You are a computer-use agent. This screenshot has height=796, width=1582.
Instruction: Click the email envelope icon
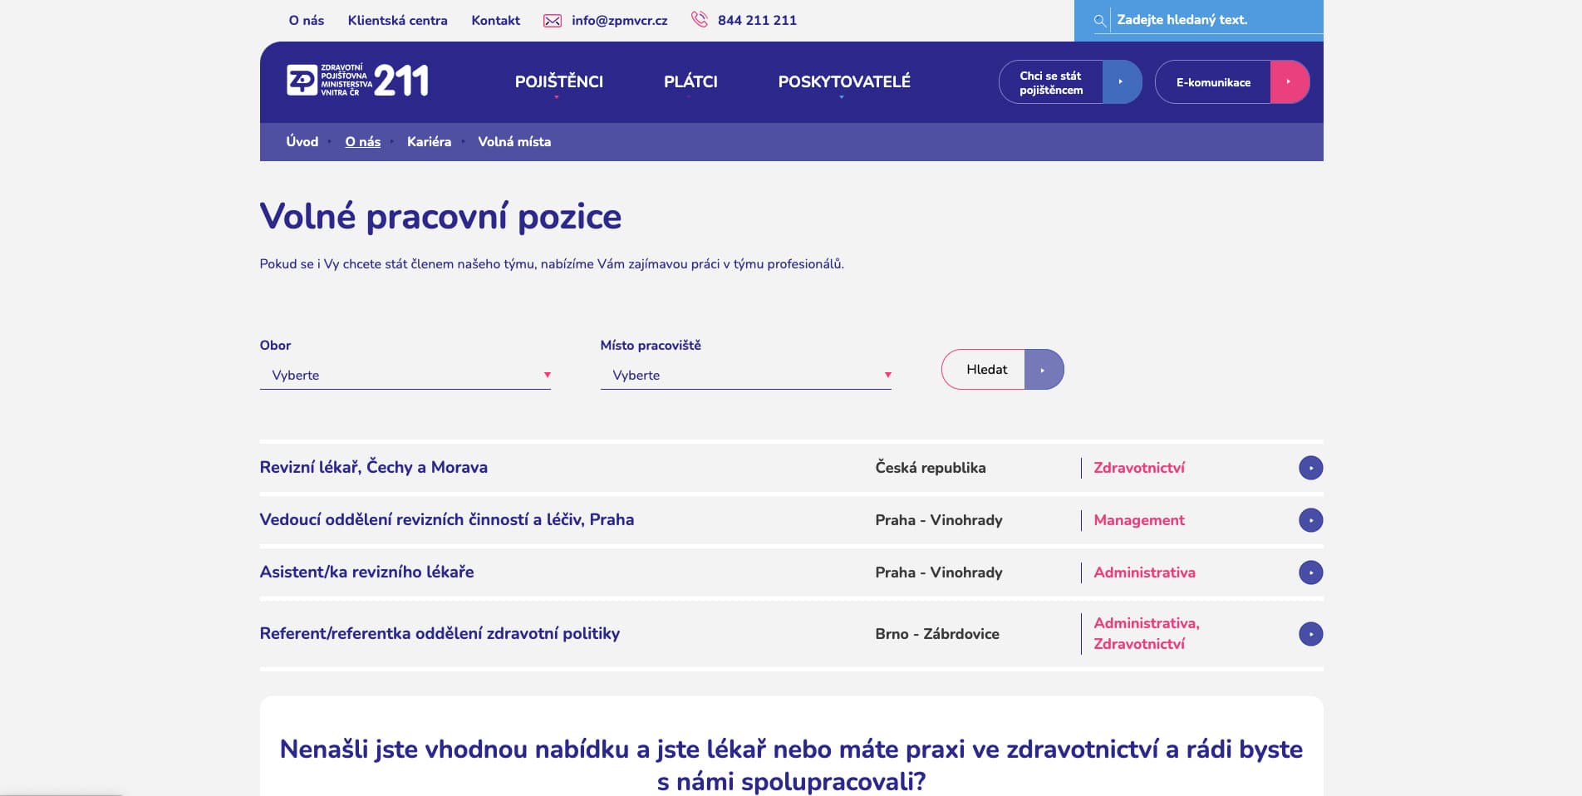click(x=552, y=21)
